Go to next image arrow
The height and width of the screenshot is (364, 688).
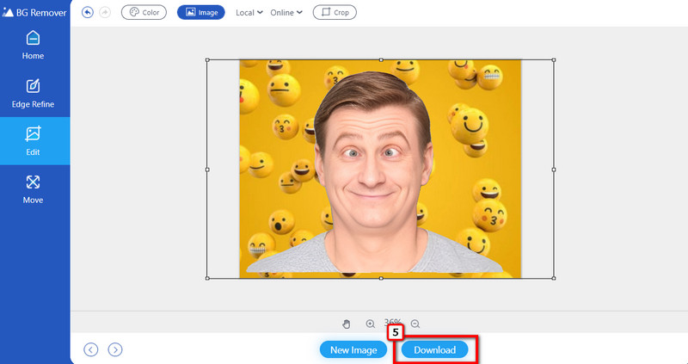coord(115,349)
